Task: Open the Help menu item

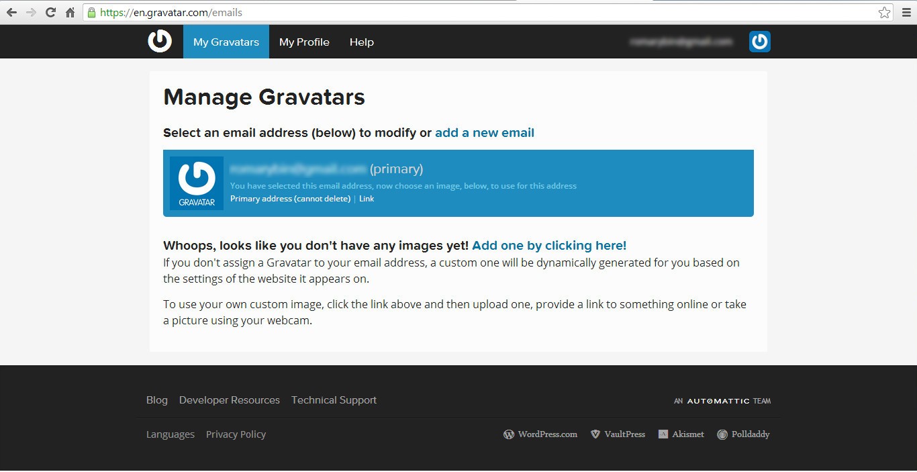Action: coord(362,42)
